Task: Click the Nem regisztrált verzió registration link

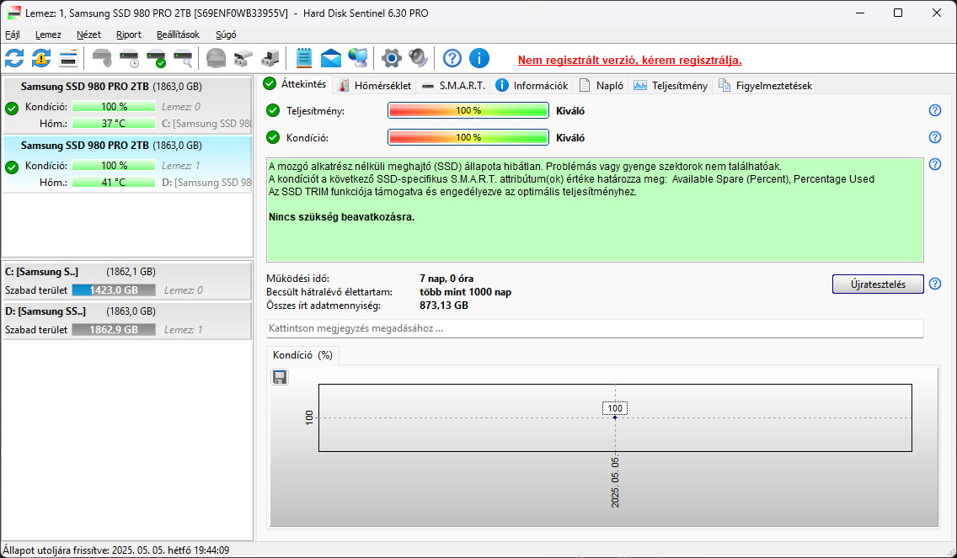Action: 630,61
